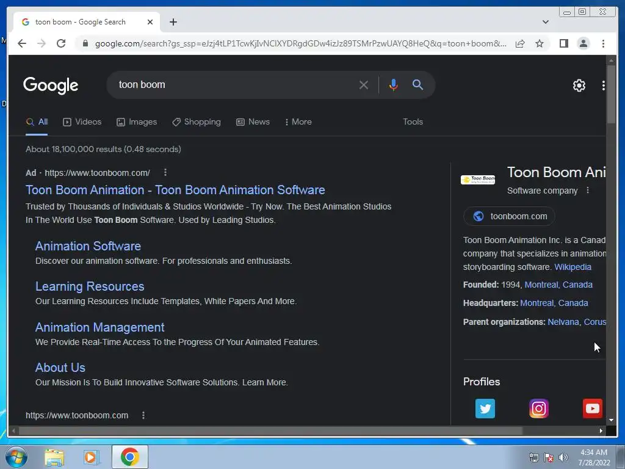Screen dimensions: 625x469
Task: Open the Windows Start menu
Action: pos(16,457)
